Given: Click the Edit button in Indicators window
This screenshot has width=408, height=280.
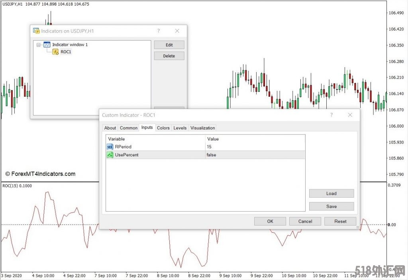Looking at the screenshot, I should pos(169,45).
